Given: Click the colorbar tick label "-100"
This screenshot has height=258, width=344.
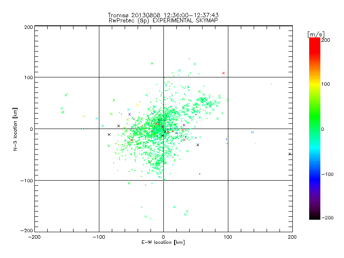Looking at the screenshot, I should 327,174.
